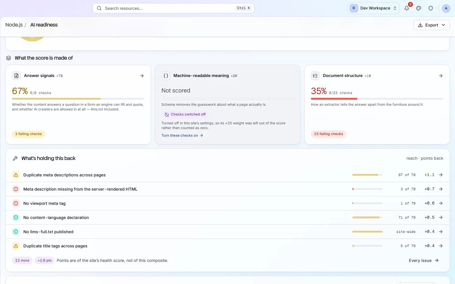This screenshot has height=284, width=455.
Task: Click the 'reach · points back' header
Action: click(425, 158)
